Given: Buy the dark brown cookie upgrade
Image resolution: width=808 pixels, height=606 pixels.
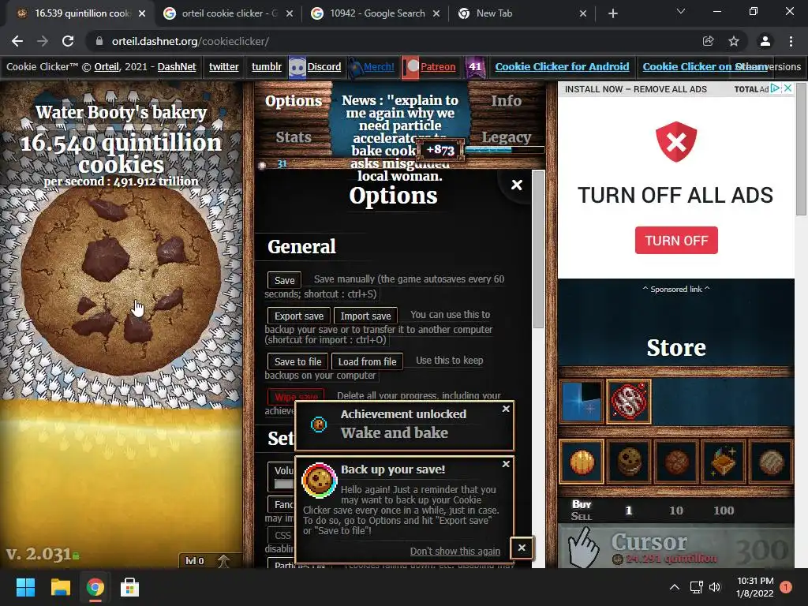Looking at the screenshot, I should [676, 461].
